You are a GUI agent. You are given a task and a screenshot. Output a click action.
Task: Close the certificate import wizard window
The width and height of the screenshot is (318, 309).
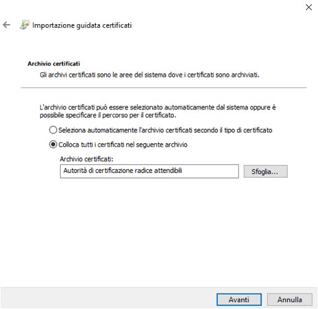click(x=309, y=7)
